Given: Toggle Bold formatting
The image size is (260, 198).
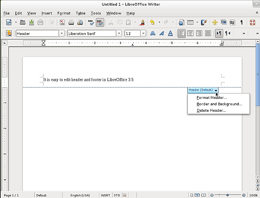Looking at the screenshot, I should tap(153, 33).
